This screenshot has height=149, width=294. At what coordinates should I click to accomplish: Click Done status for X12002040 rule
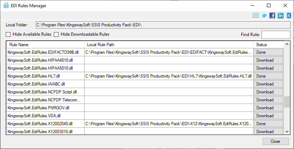click(268, 124)
